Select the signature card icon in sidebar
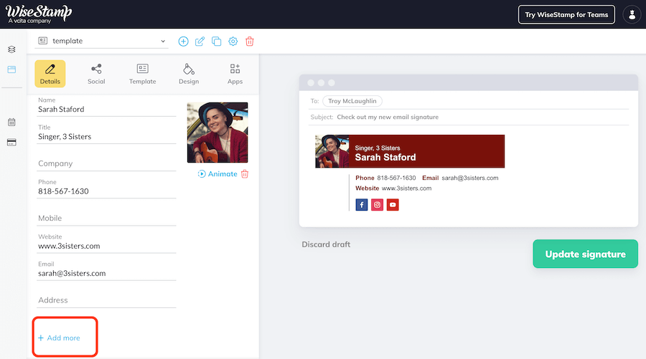 [x=11, y=69]
